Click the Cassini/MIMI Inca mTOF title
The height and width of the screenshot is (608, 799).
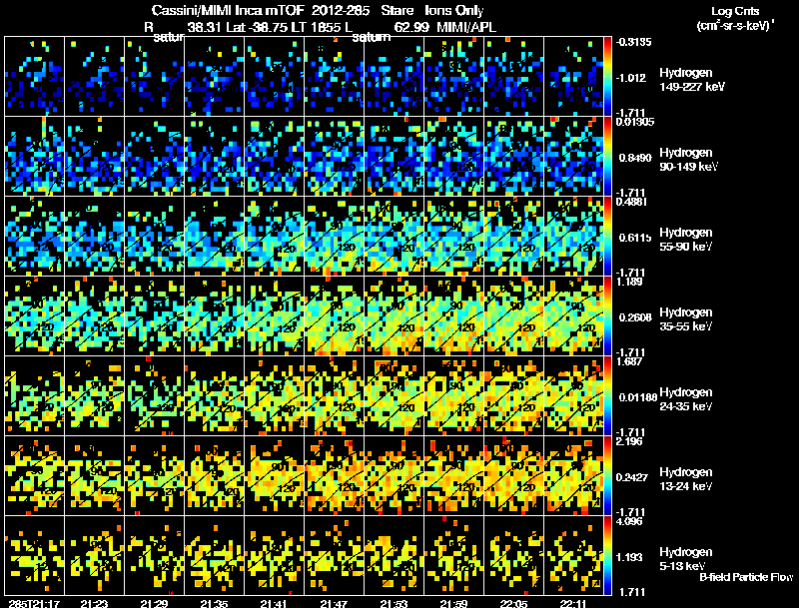coord(228,10)
